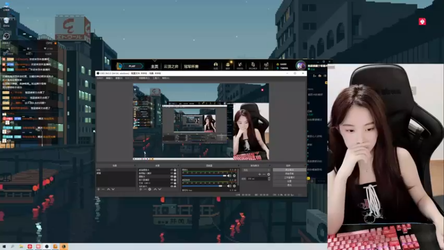Move the selected source down
Viewport: 444px width, 250px height.
tap(160, 189)
